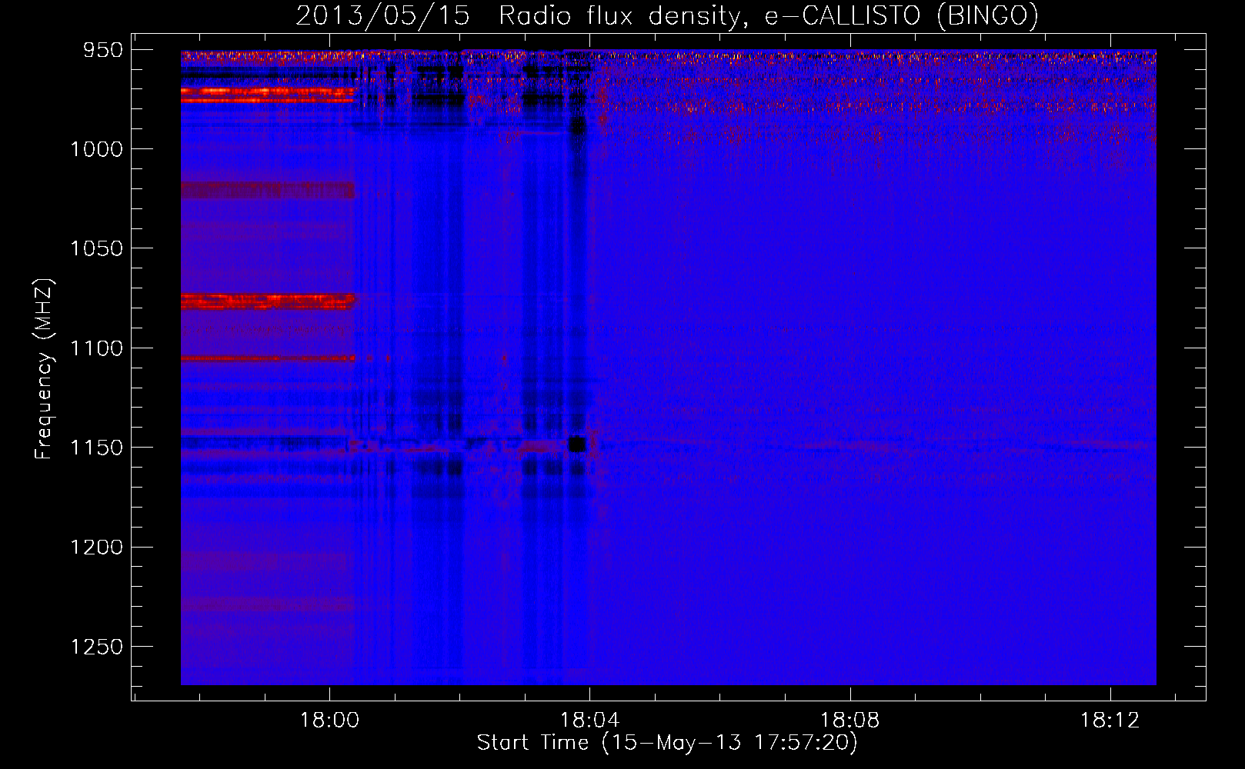The width and height of the screenshot is (1245, 769).
Task: Click the '18:08' time axis label
Action: click(849, 721)
